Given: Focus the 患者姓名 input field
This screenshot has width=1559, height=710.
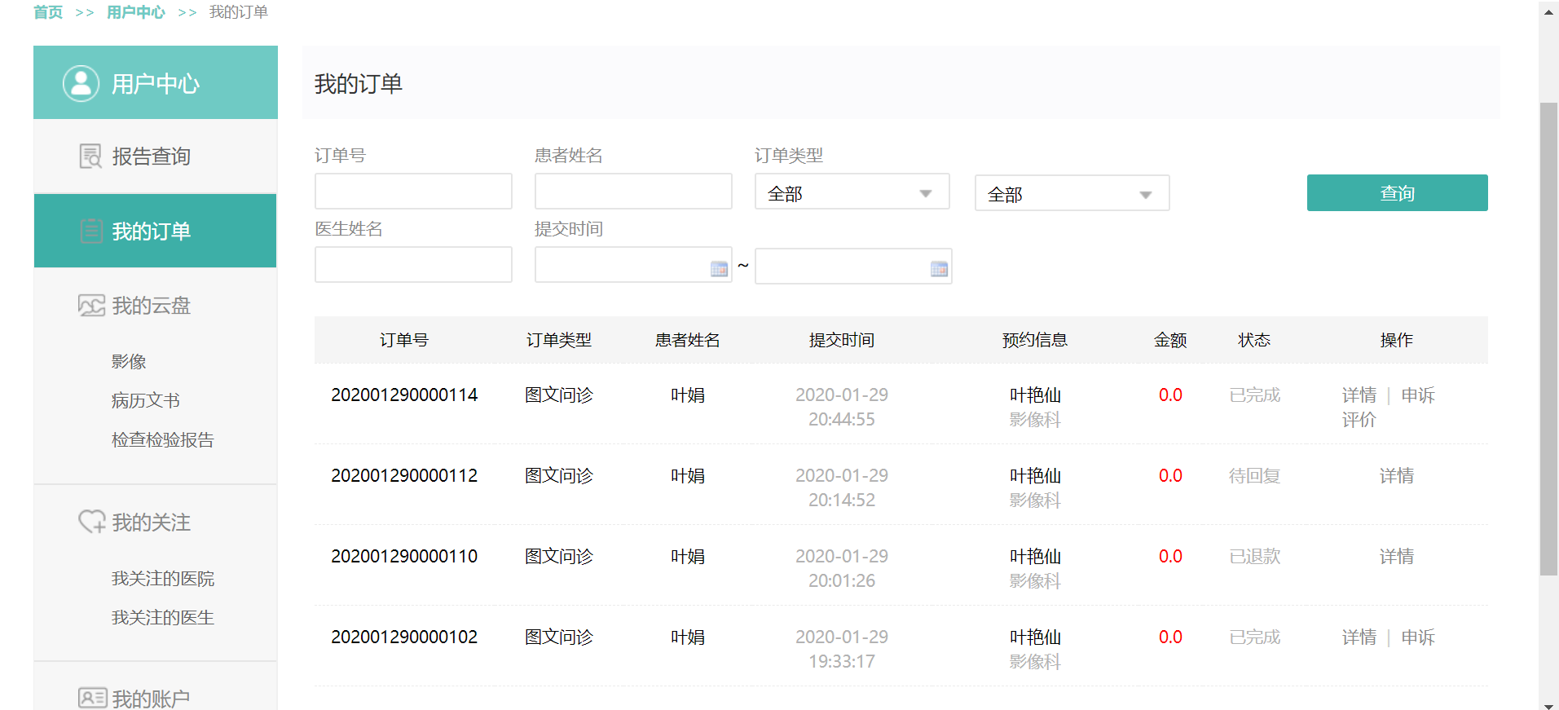Looking at the screenshot, I should point(633,191).
